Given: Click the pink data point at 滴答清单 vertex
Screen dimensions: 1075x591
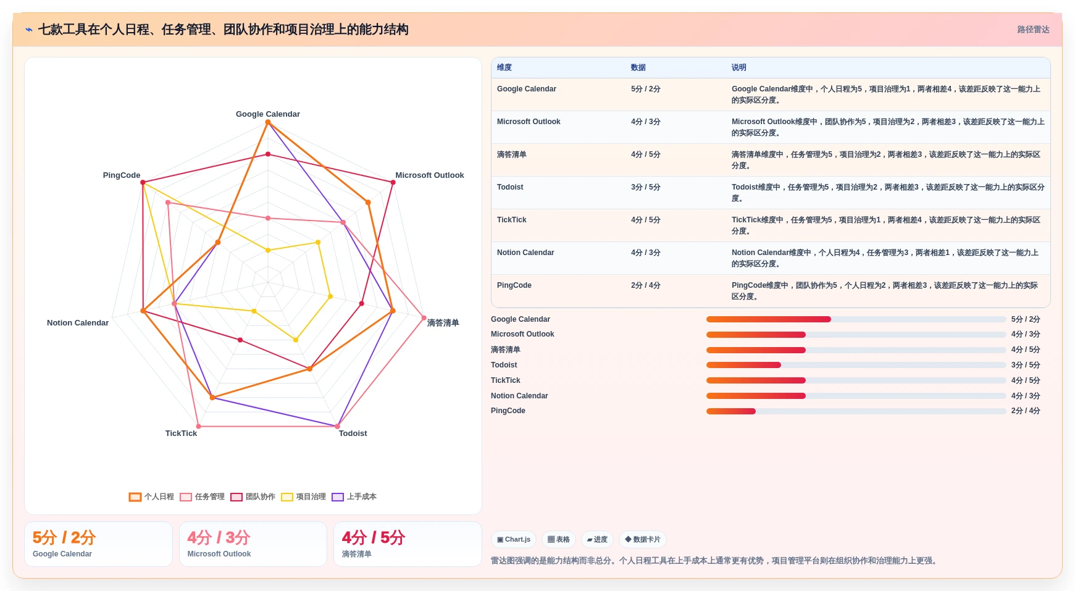Looking at the screenshot, I should click(424, 318).
